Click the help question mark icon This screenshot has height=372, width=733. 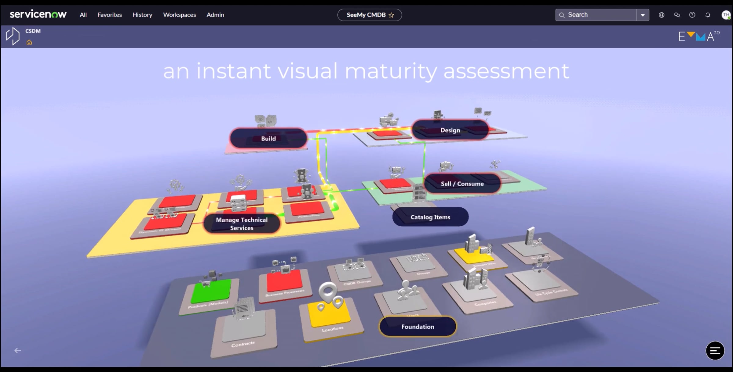click(692, 15)
